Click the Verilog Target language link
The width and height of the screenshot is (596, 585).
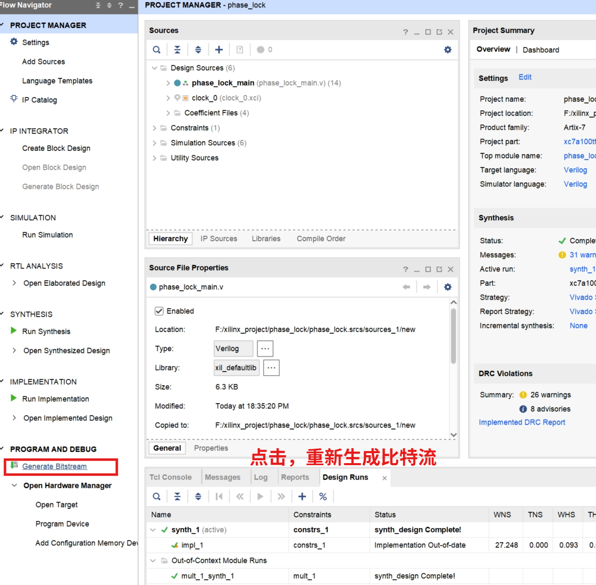(575, 170)
